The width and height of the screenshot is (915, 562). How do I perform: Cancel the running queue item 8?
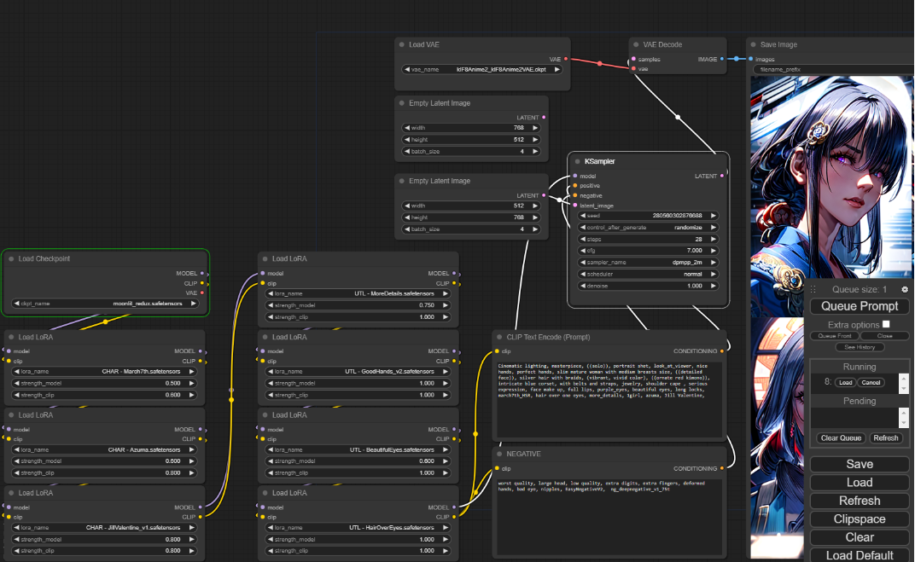[871, 383]
